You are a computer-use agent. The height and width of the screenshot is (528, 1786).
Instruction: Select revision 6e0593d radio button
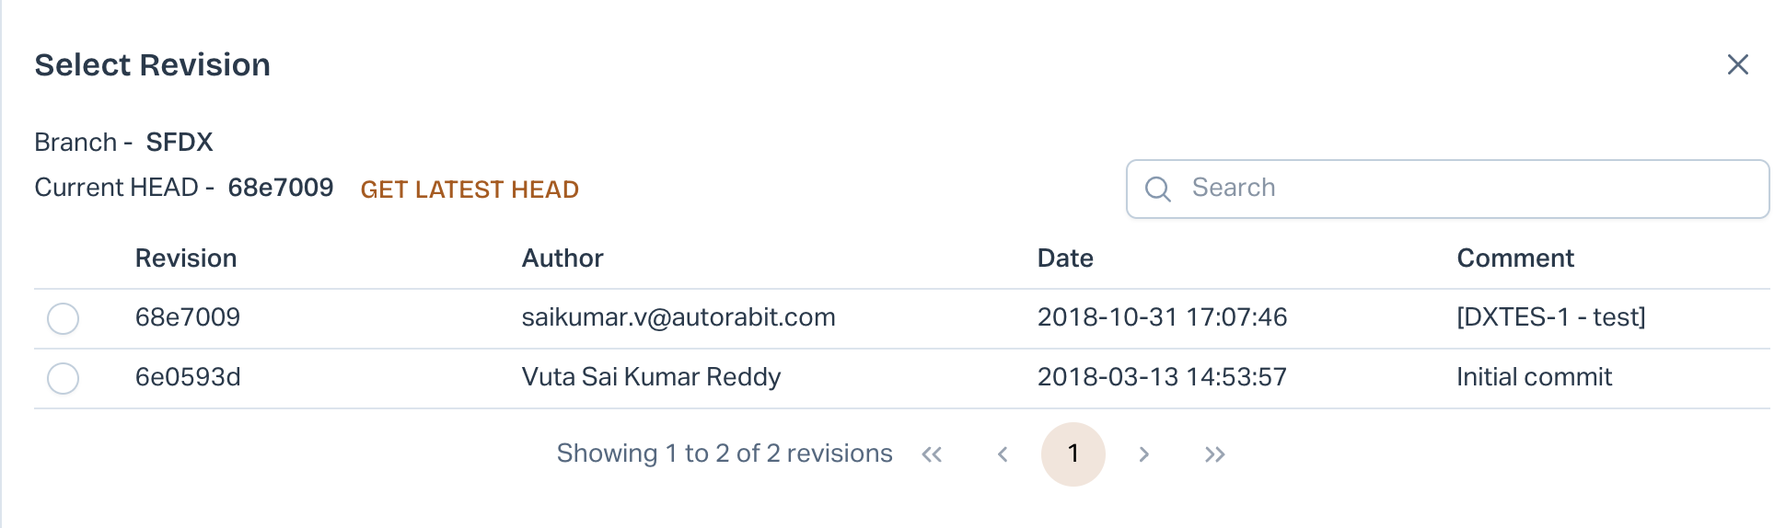pos(64,378)
